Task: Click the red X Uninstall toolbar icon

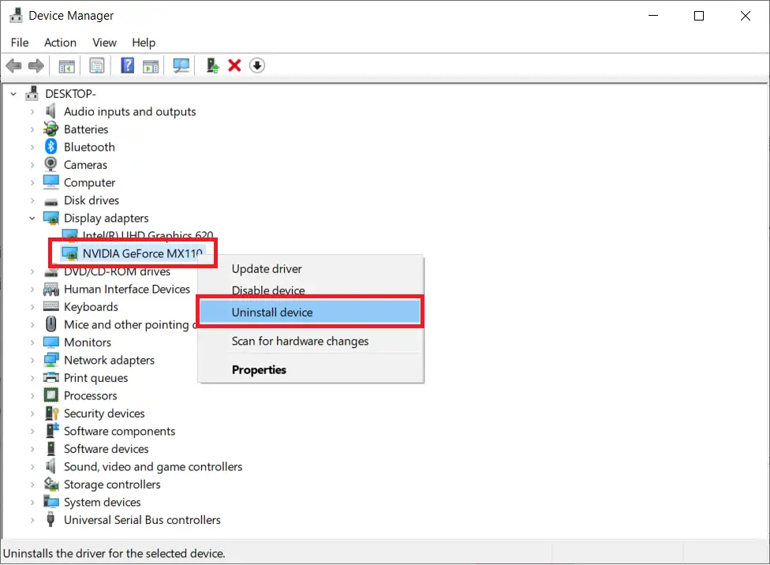Action: coord(235,65)
